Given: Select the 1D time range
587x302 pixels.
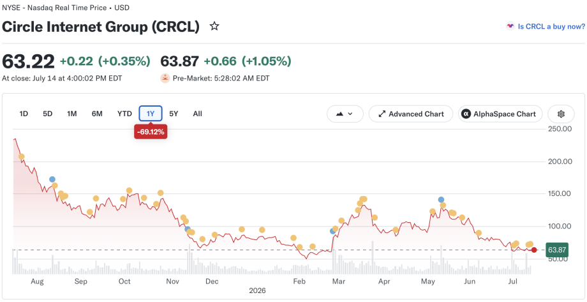Looking at the screenshot, I should click(24, 114).
